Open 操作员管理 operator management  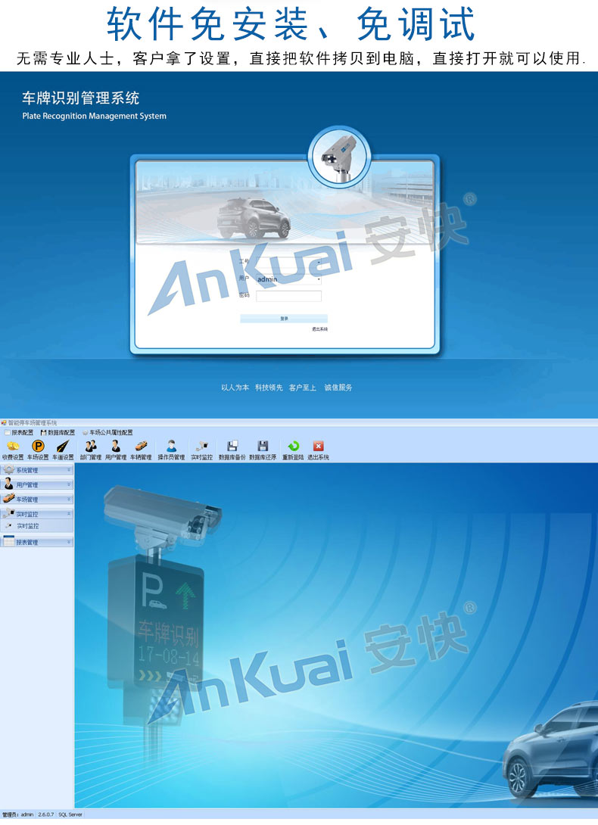coord(171,447)
